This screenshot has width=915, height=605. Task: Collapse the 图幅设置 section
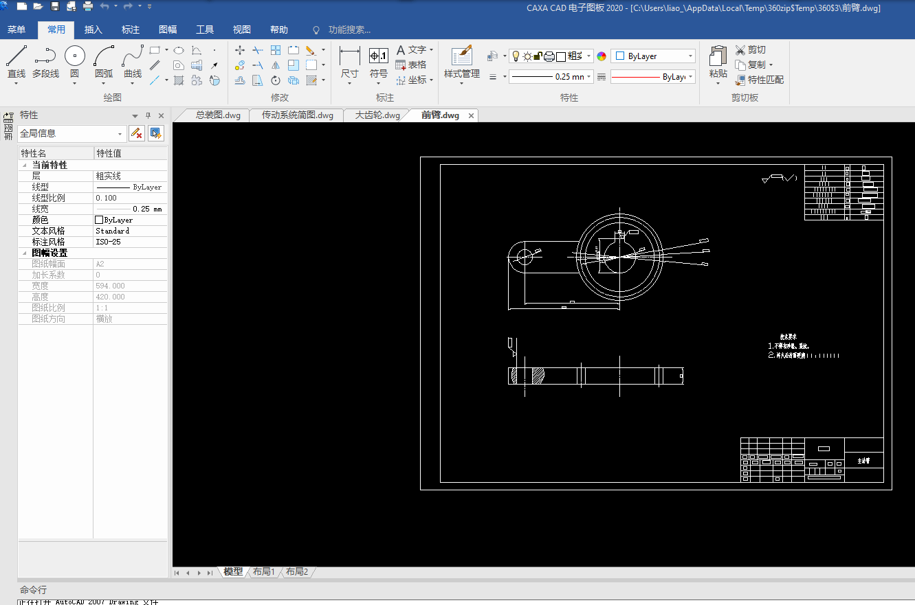[25, 253]
